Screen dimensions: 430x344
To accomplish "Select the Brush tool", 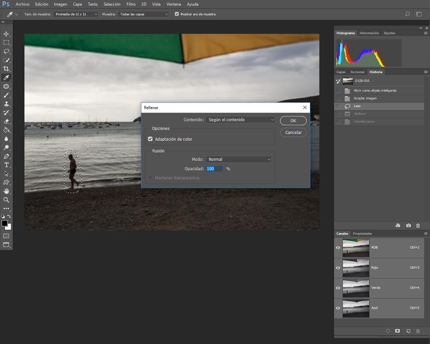I will [x=6, y=95].
